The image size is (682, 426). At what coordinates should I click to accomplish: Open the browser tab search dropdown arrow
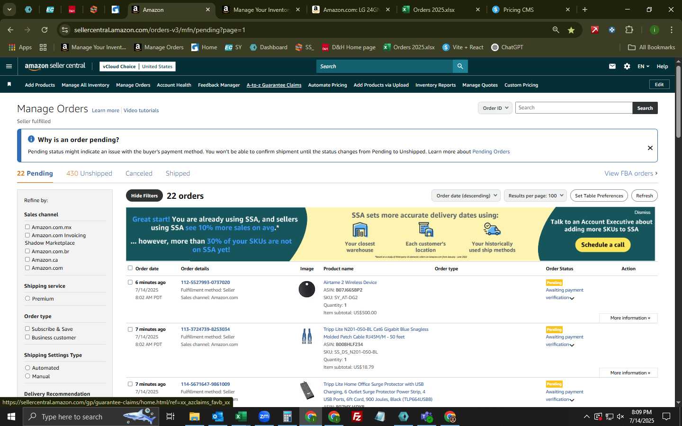pos(9,9)
